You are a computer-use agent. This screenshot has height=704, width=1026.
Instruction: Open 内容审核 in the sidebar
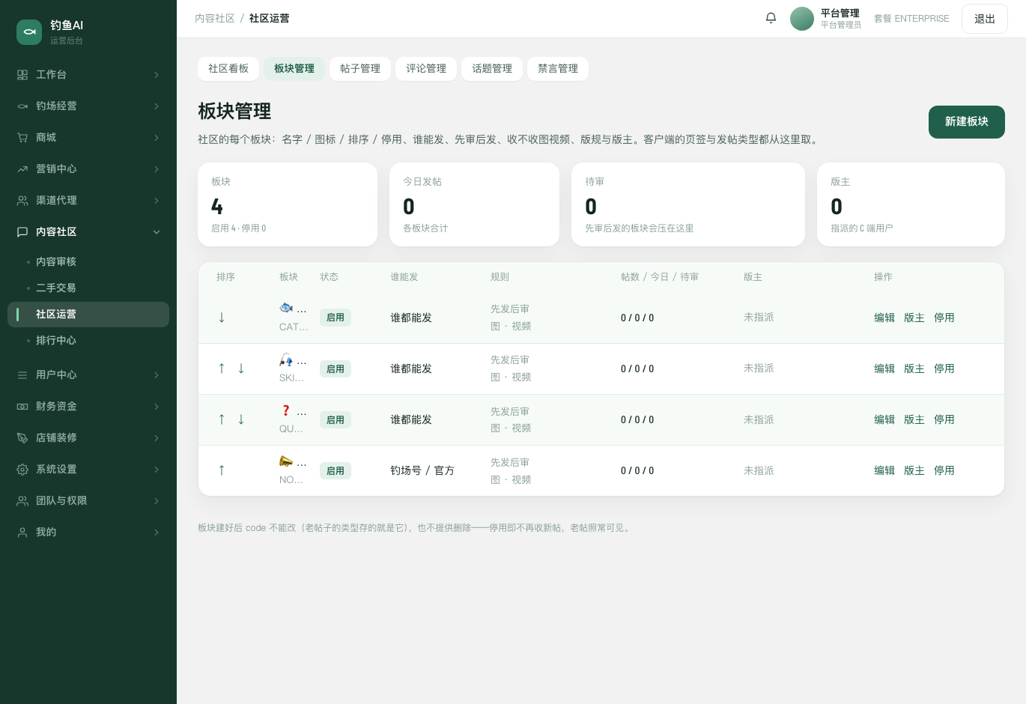[88, 262]
